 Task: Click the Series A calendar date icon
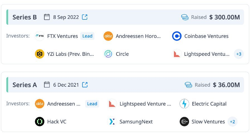tap(47, 85)
